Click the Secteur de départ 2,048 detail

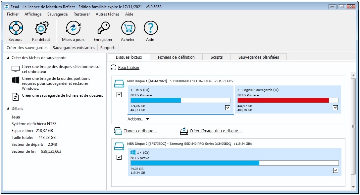34,145
